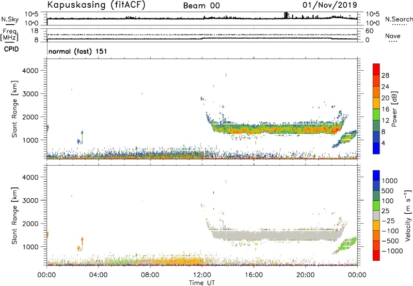Click the green diagonal echo patch in the velocity panel
413x286 pixels.
click(x=346, y=245)
